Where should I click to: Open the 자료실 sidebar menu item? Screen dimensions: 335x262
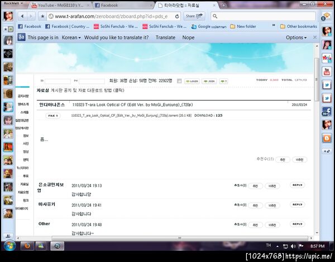point(25,184)
